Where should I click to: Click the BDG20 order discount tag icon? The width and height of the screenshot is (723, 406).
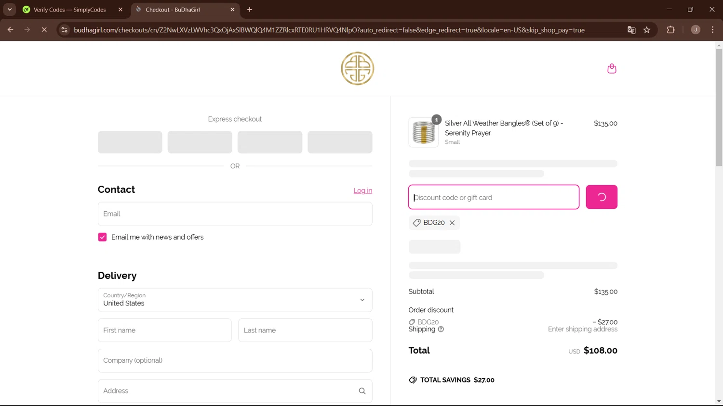pyautogui.click(x=412, y=322)
